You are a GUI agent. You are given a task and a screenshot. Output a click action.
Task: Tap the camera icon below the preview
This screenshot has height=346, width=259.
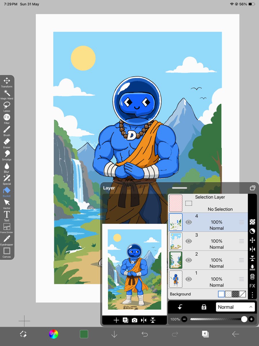pyautogui.click(x=135, y=320)
